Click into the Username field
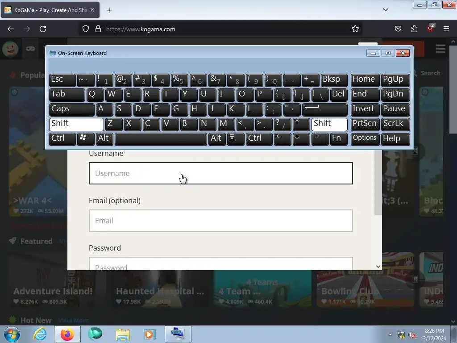Screen dimensions: 457x343 (x=220, y=173)
